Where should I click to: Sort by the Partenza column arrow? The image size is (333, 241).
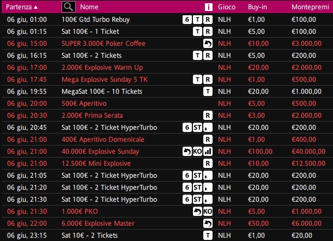pos(36,7)
